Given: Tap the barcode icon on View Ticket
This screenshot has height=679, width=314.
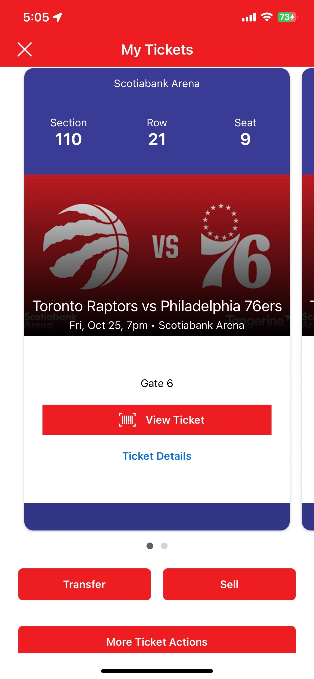Looking at the screenshot, I should tap(127, 420).
